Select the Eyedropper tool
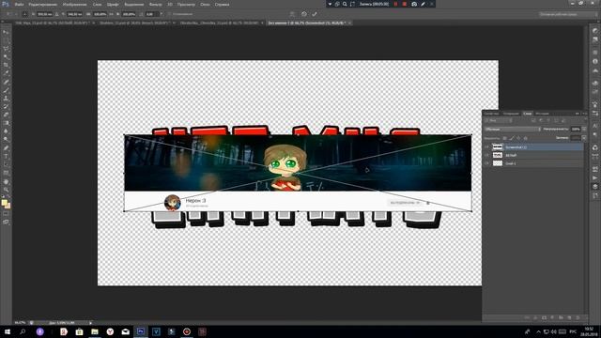This screenshot has width=601, height=338. [x=6, y=73]
